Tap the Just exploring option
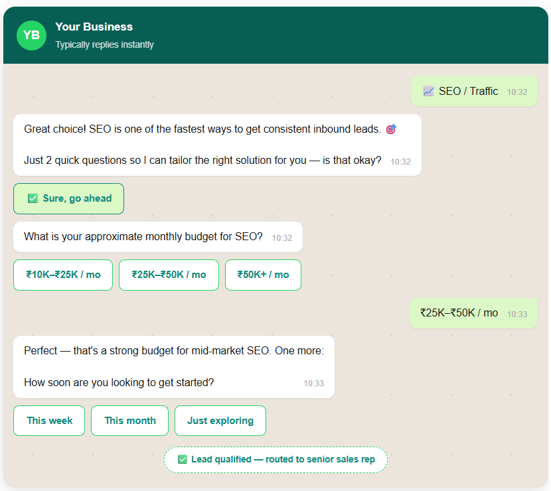 (220, 421)
